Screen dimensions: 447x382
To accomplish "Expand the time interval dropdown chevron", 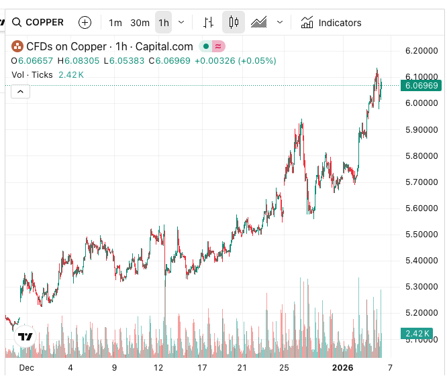I will click(181, 23).
